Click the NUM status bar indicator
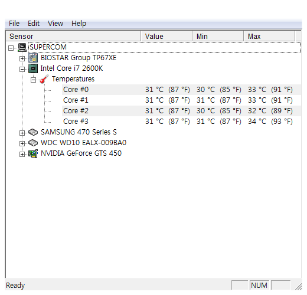The image size is (307, 295). point(259,285)
